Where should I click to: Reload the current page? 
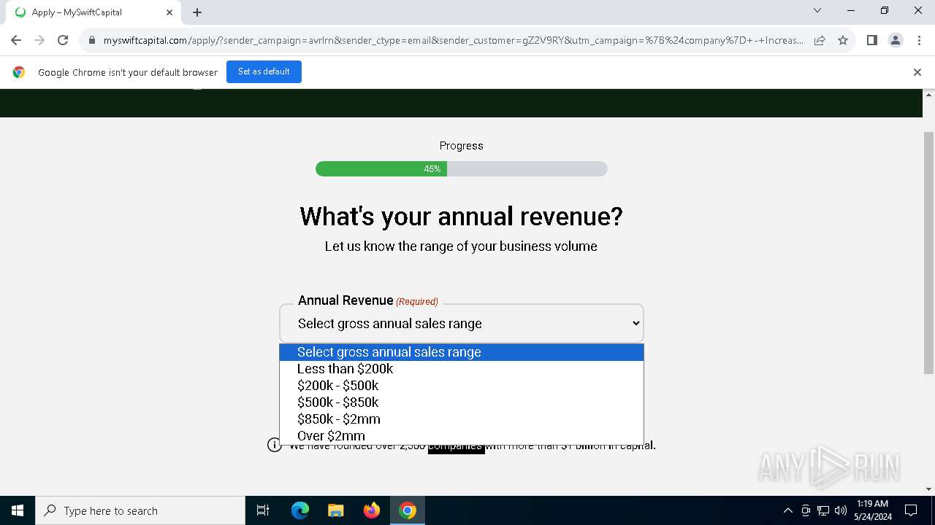[x=63, y=40]
